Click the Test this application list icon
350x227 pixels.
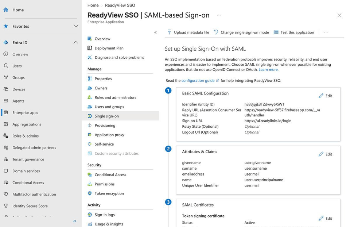[x=276, y=32]
